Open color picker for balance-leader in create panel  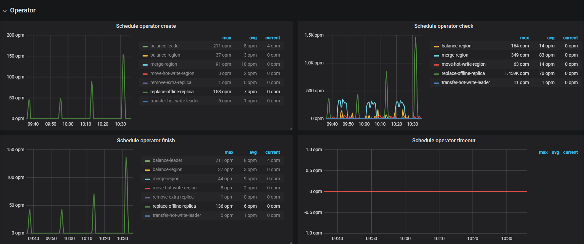pyautogui.click(x=145, y=46)
